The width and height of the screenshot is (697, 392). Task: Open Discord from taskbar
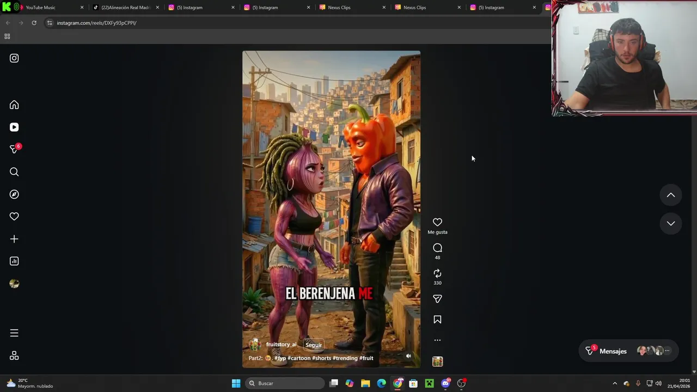pos(445,383)
